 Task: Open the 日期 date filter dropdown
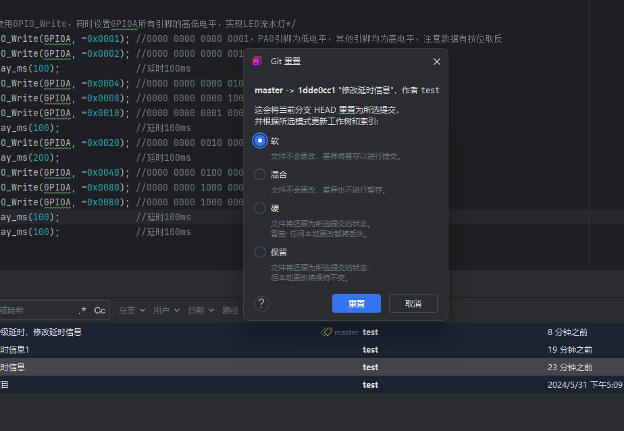click(201, 310)
